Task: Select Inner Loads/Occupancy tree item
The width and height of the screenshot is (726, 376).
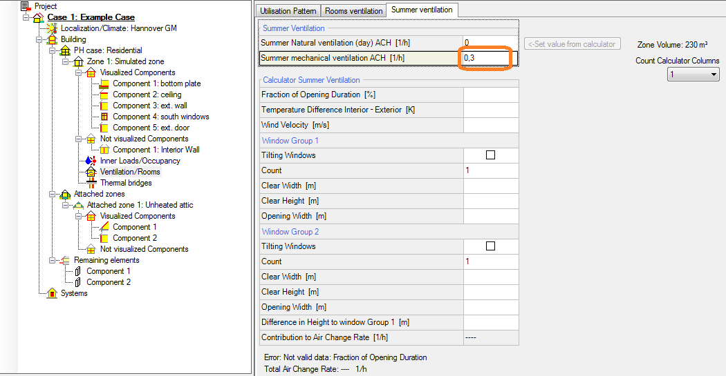Action: [x=140, y=161]
